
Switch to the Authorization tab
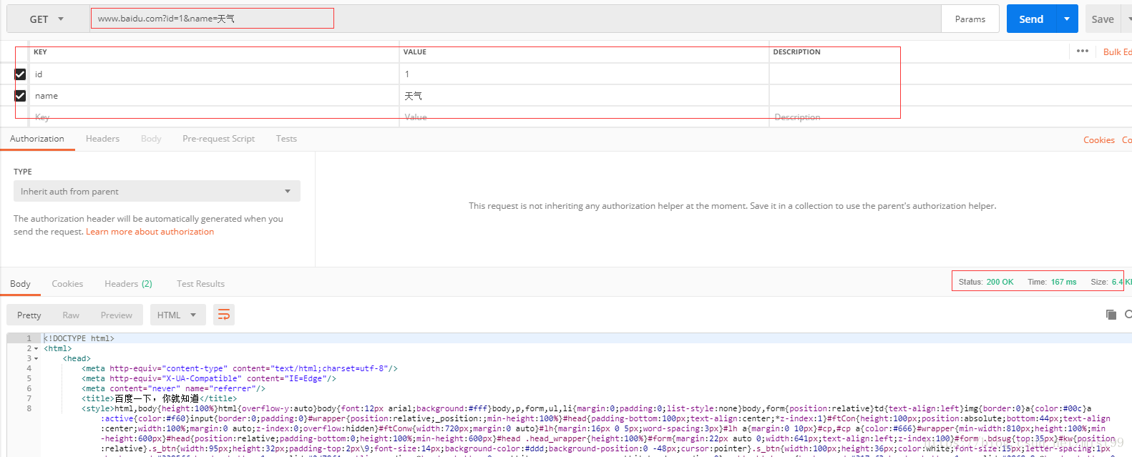pos(37,139)
